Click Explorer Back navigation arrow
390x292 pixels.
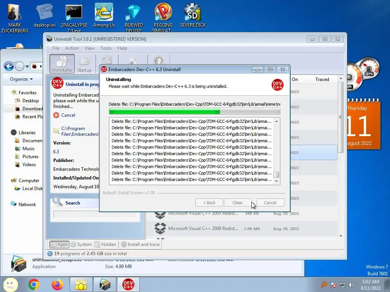(x=9, y=66)
